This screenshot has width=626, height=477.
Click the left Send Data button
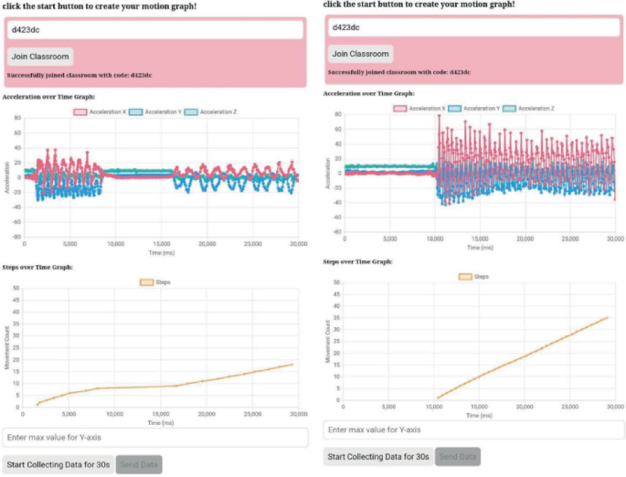(x=139, y=464)
